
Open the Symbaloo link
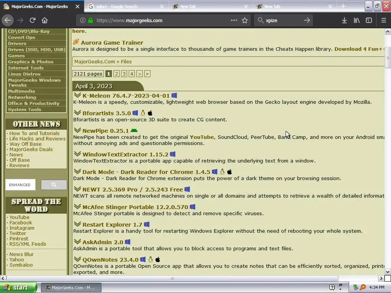tap(21, 265)
